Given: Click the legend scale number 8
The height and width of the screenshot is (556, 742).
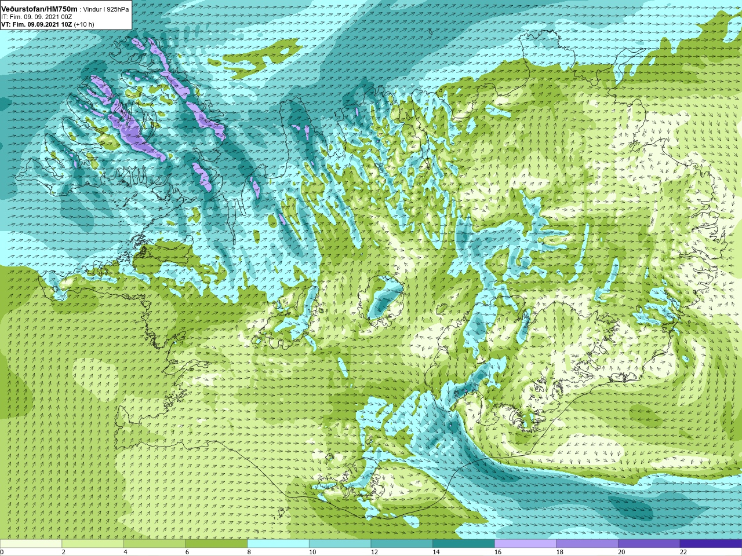Looking at the screenshot, I should point(249,552).
